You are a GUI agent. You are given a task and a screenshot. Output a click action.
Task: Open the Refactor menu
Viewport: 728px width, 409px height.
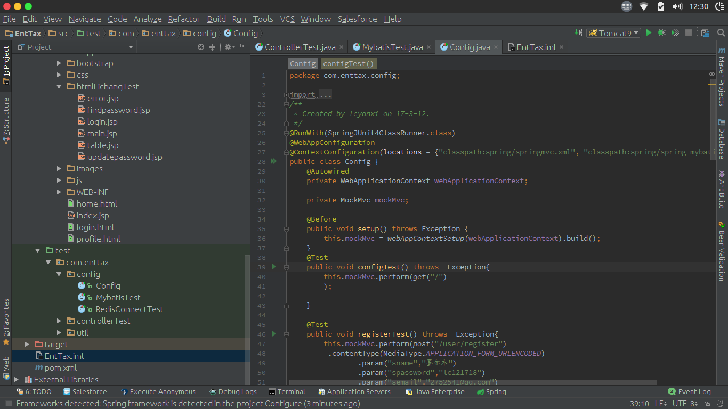click(x=184, y=19)
